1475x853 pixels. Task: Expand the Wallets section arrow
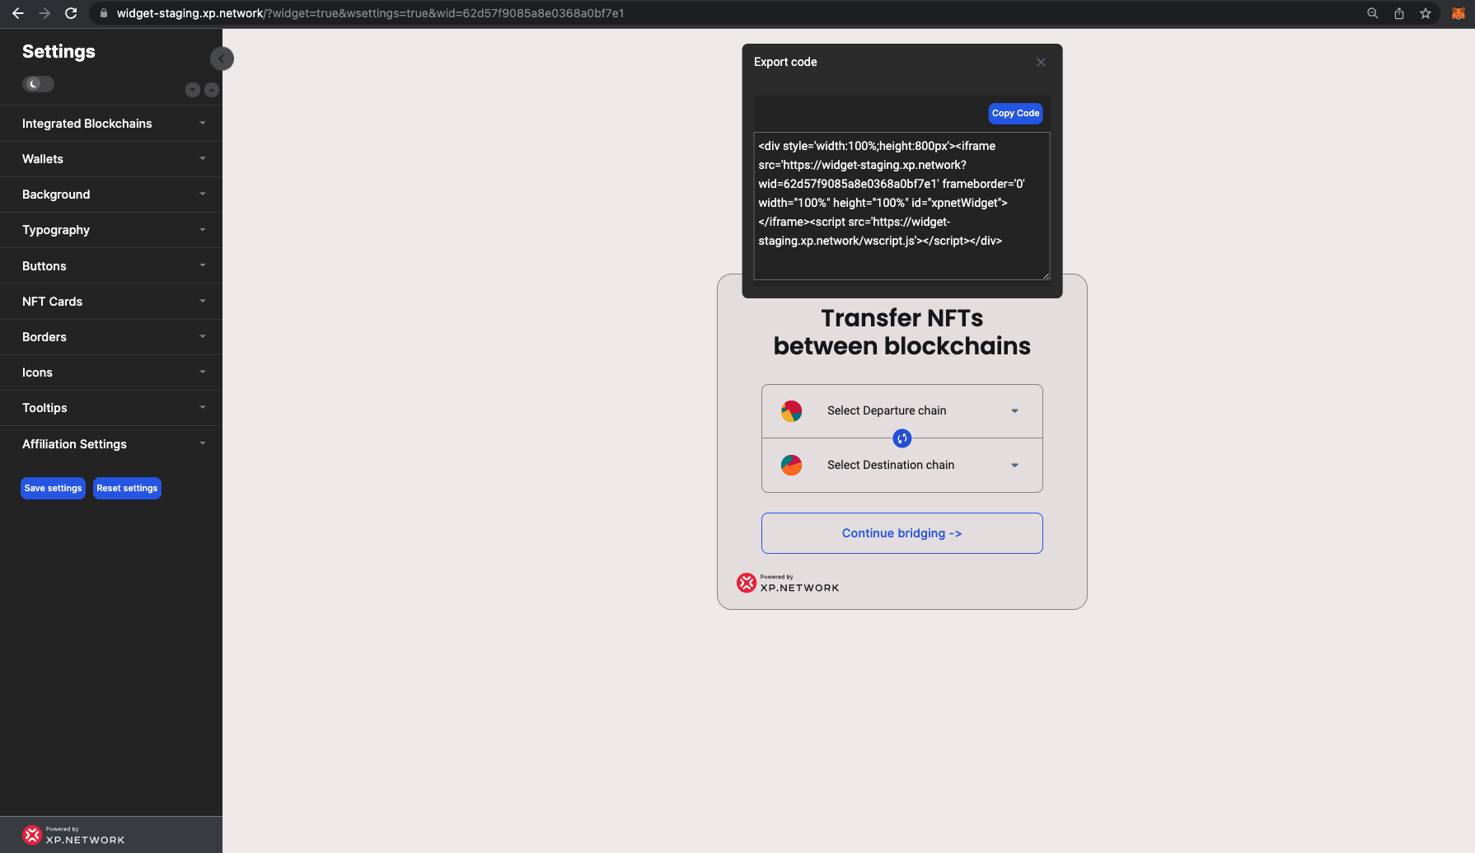tap(203, 159)
